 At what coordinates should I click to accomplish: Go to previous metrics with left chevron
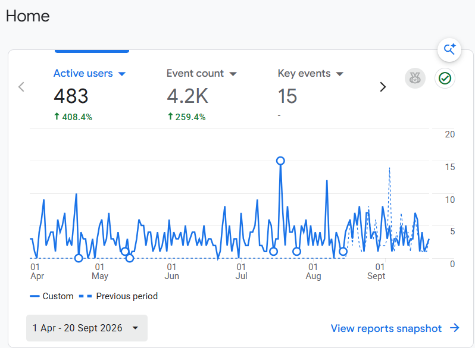tap(21, 87)
